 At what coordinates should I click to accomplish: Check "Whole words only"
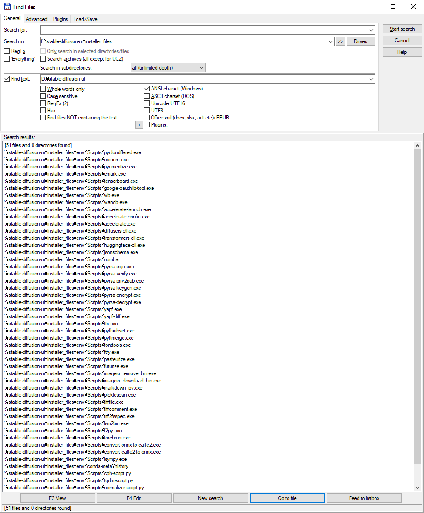(x=43, y=89)
